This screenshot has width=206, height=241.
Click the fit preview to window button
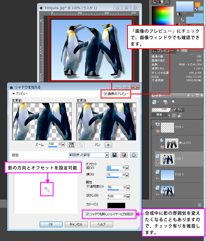point(71,145)
